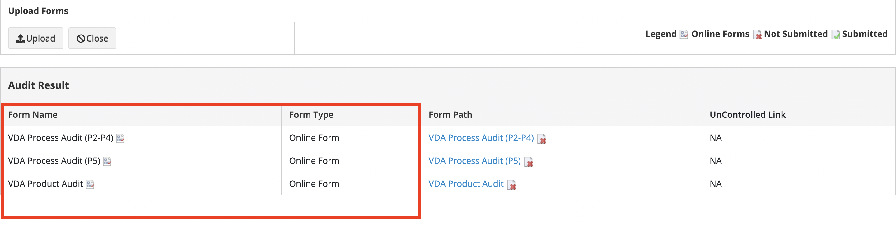Open VDA Product Audit form link
Screen dimensions: 896x235
466,183
